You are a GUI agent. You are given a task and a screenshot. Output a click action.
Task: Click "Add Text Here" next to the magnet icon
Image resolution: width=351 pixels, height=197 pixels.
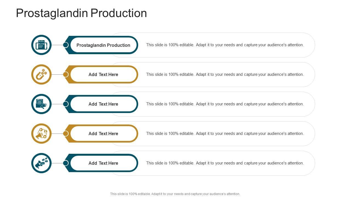point(103,74)
